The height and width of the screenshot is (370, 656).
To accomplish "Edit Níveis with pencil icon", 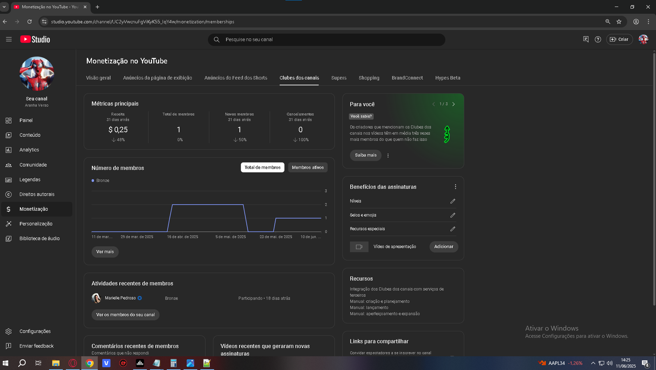I will click(453, 201).
